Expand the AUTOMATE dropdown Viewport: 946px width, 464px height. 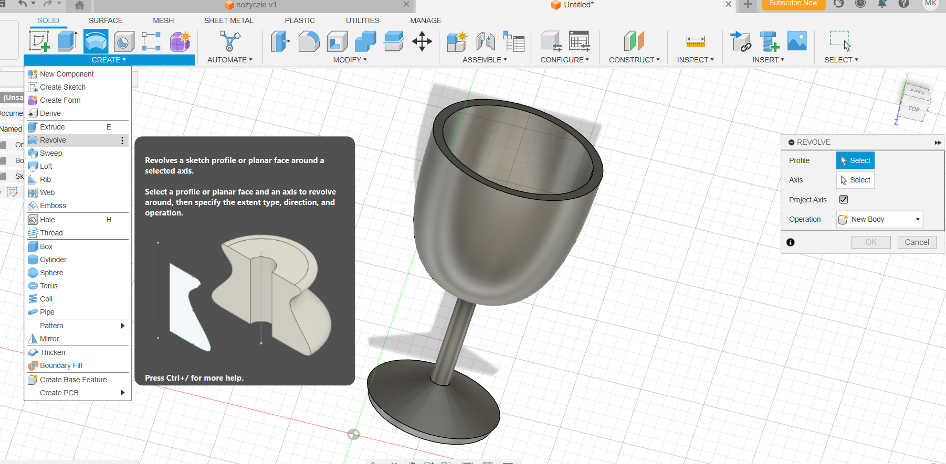(x=229, y=60)
